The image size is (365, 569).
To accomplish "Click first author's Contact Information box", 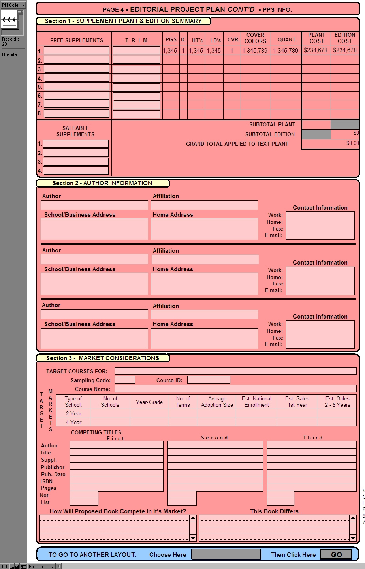I will [x=320, y=225].
